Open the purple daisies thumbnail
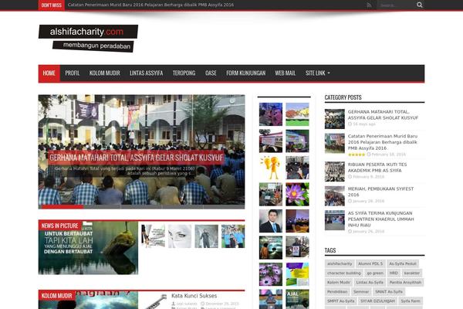463x309 pixels. pos(271,274)
